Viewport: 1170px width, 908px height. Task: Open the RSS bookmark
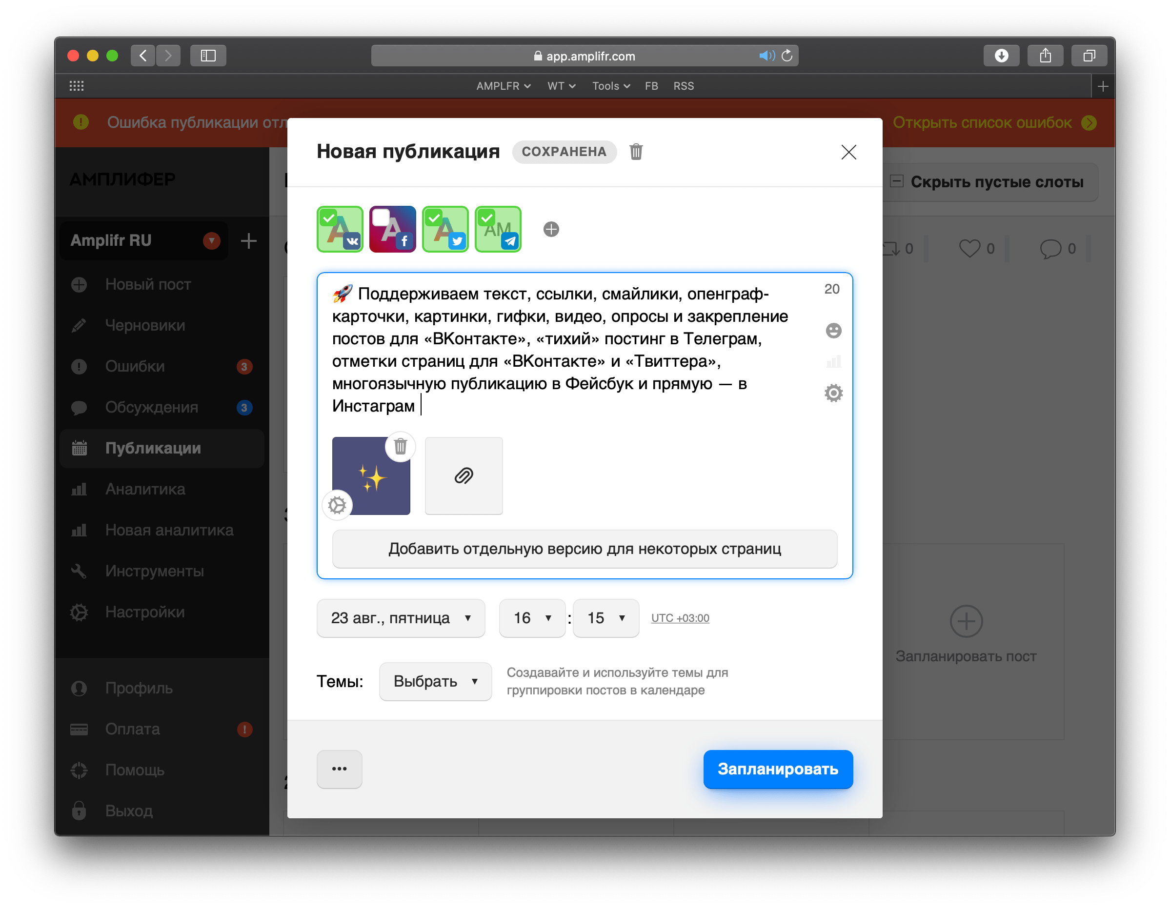[683, 86]
